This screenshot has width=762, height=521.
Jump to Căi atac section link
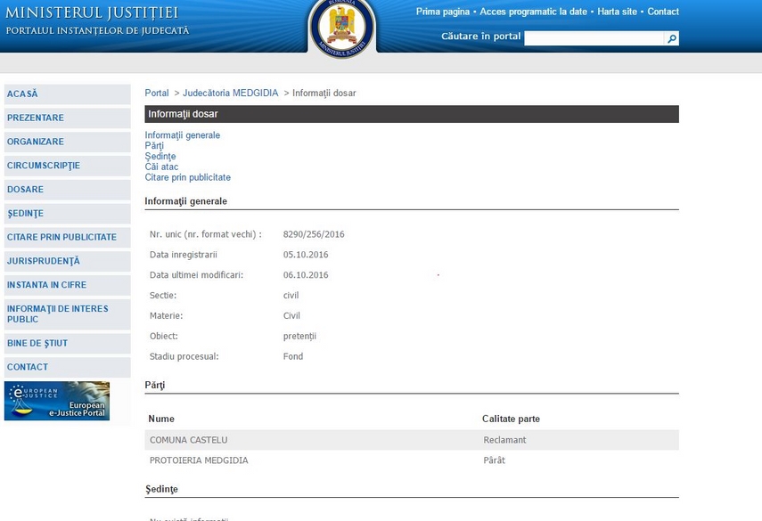click(161, 167)
